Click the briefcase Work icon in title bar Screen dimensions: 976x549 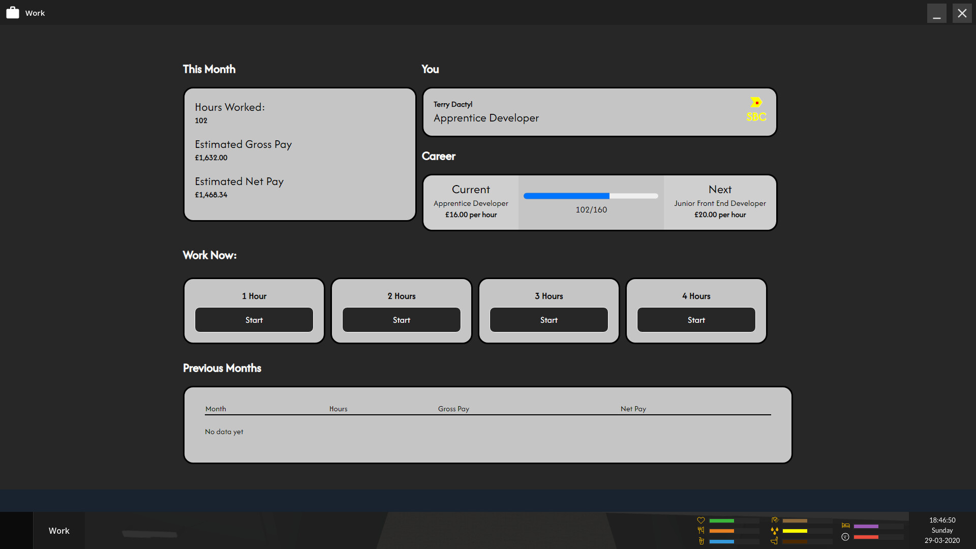click(x=13, y=13)
